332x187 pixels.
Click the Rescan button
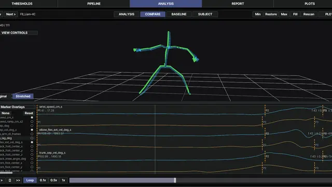[x=309, y=14]
